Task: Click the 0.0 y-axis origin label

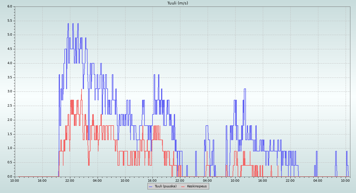Action: click(10, 177)
